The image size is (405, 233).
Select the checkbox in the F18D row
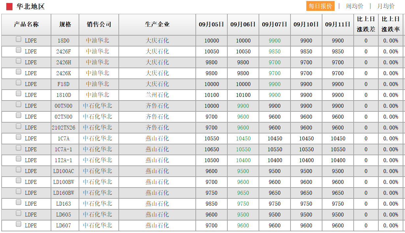pyautogui.click(x=19, y=83)
